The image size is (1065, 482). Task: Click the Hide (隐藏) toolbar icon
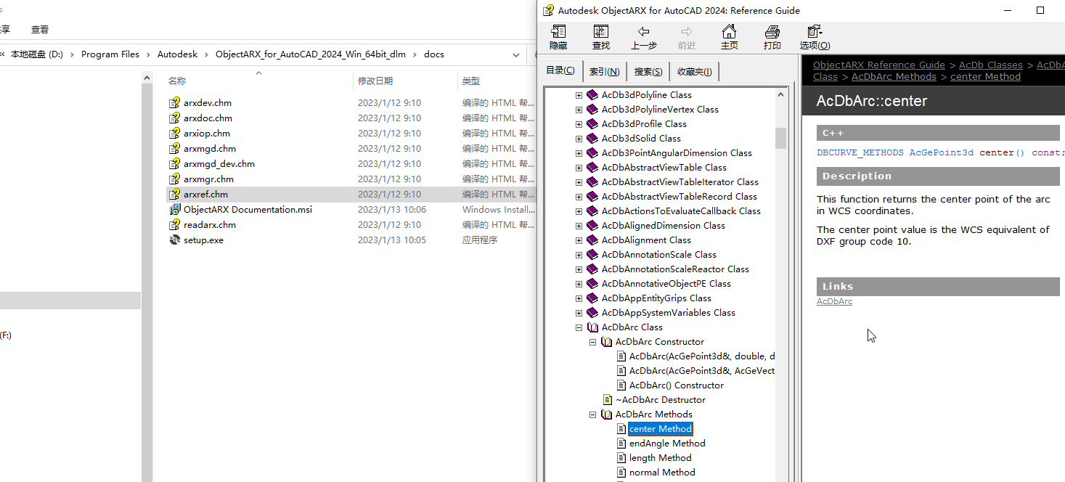[x=558, y=32]
